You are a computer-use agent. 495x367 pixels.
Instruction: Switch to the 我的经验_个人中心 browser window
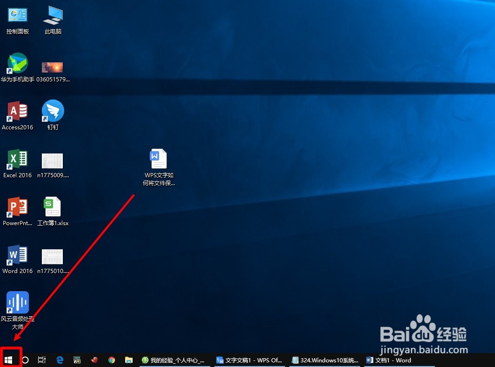[x=174, y=360]
